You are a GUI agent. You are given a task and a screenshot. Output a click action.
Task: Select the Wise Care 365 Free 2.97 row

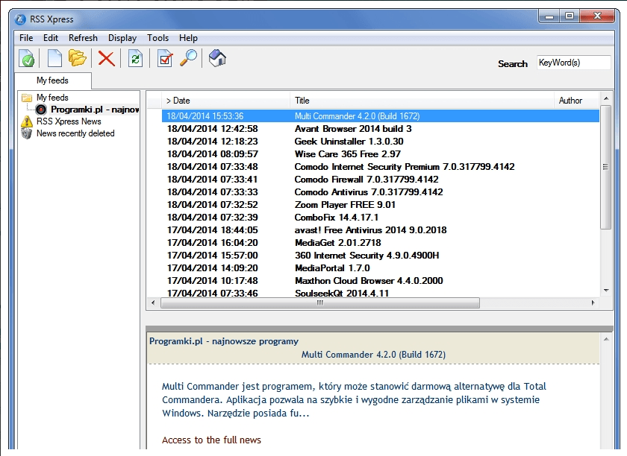(x=380, y=154)
